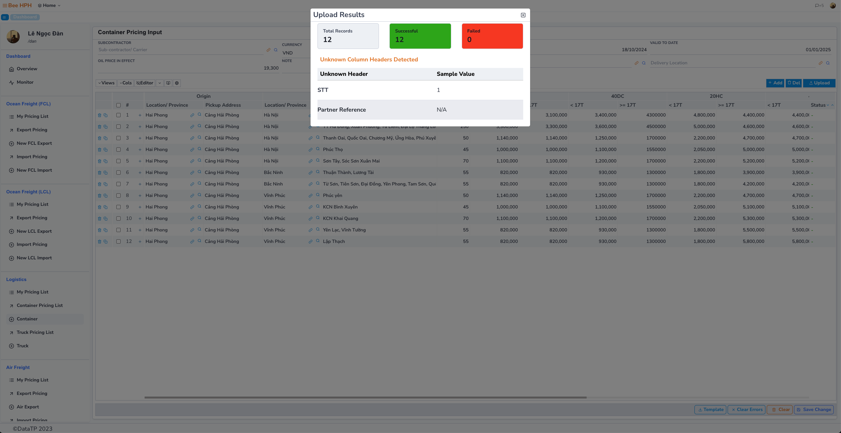Click the chain icon beside Cảng Hải Phòng row 4
The image size is (841, 433).
click(x=192, y=150)
